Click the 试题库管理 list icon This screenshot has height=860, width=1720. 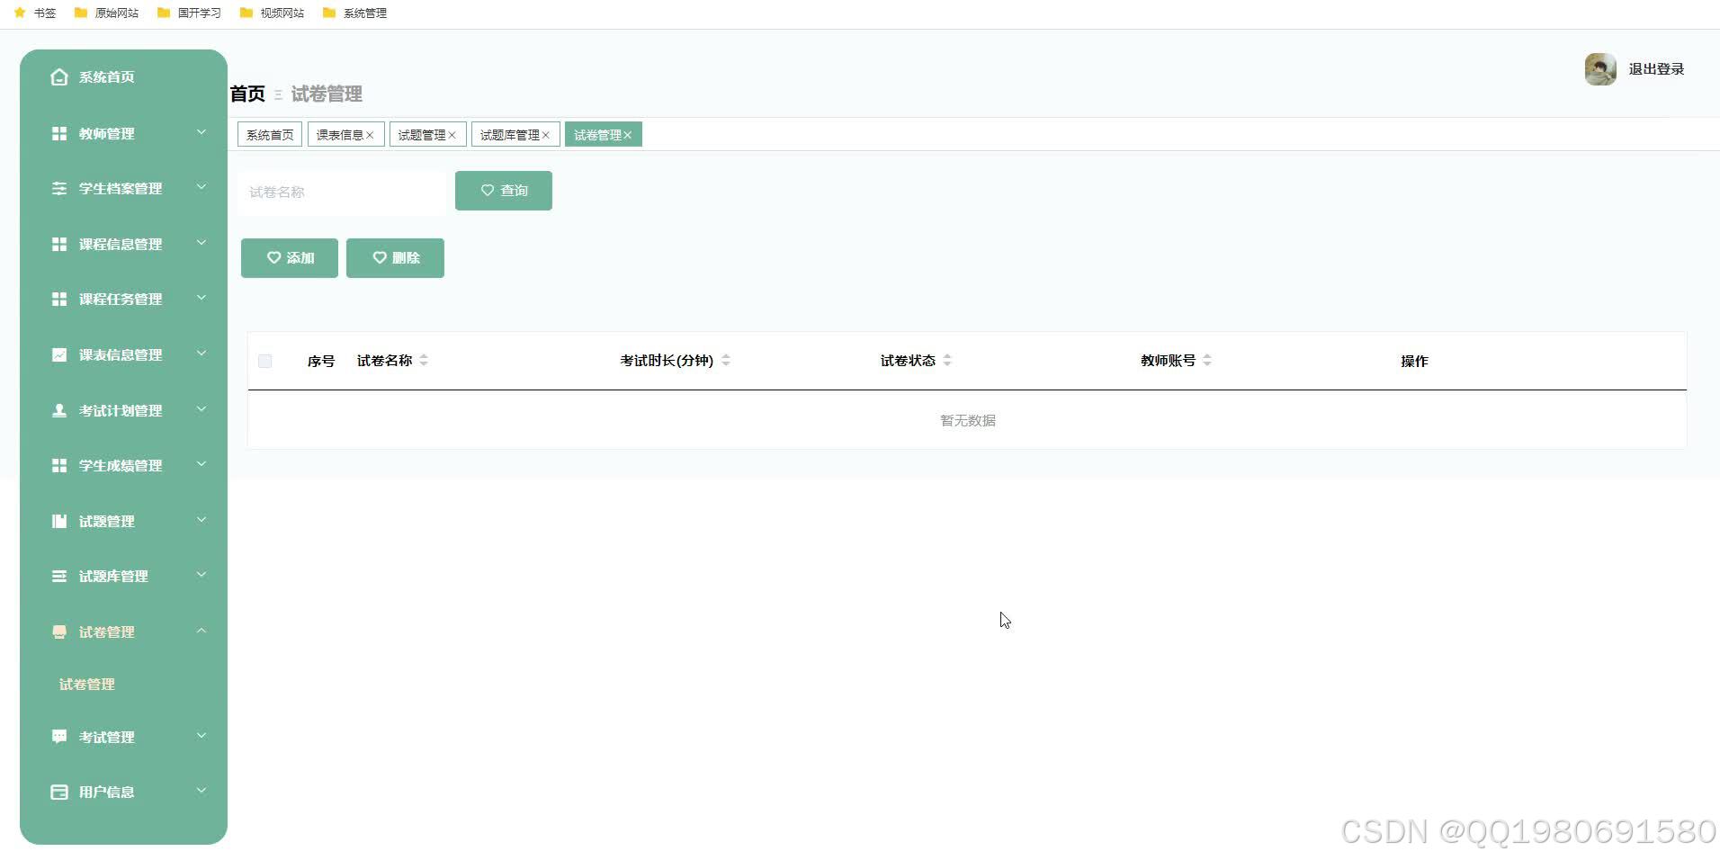pyautogui.click(x=59, y=577)
